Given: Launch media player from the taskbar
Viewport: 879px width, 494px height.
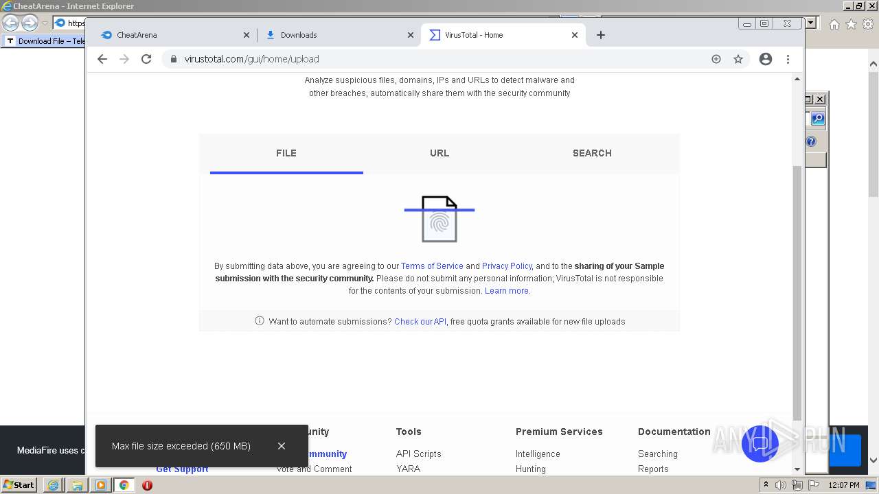Looking at the screenshot, I should tap(101, 485).
